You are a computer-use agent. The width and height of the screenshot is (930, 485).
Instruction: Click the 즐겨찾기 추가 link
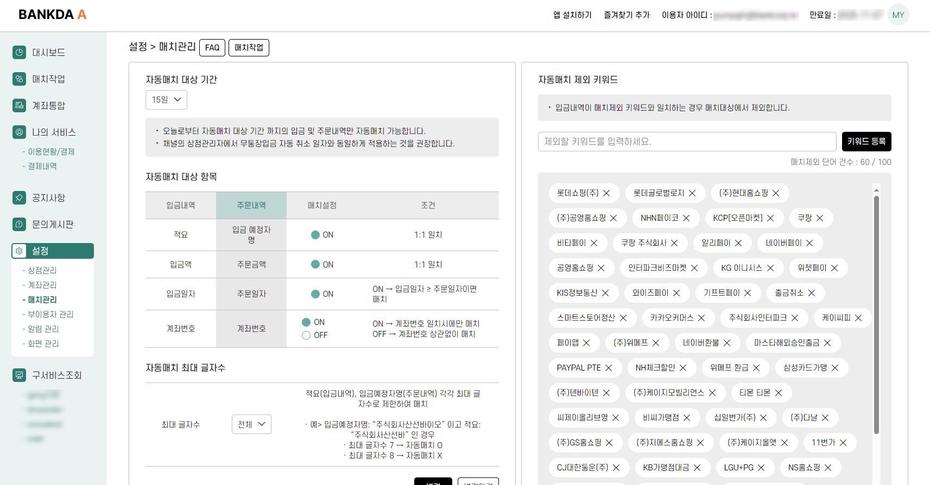pyautogui.click(x=627, y=15)
